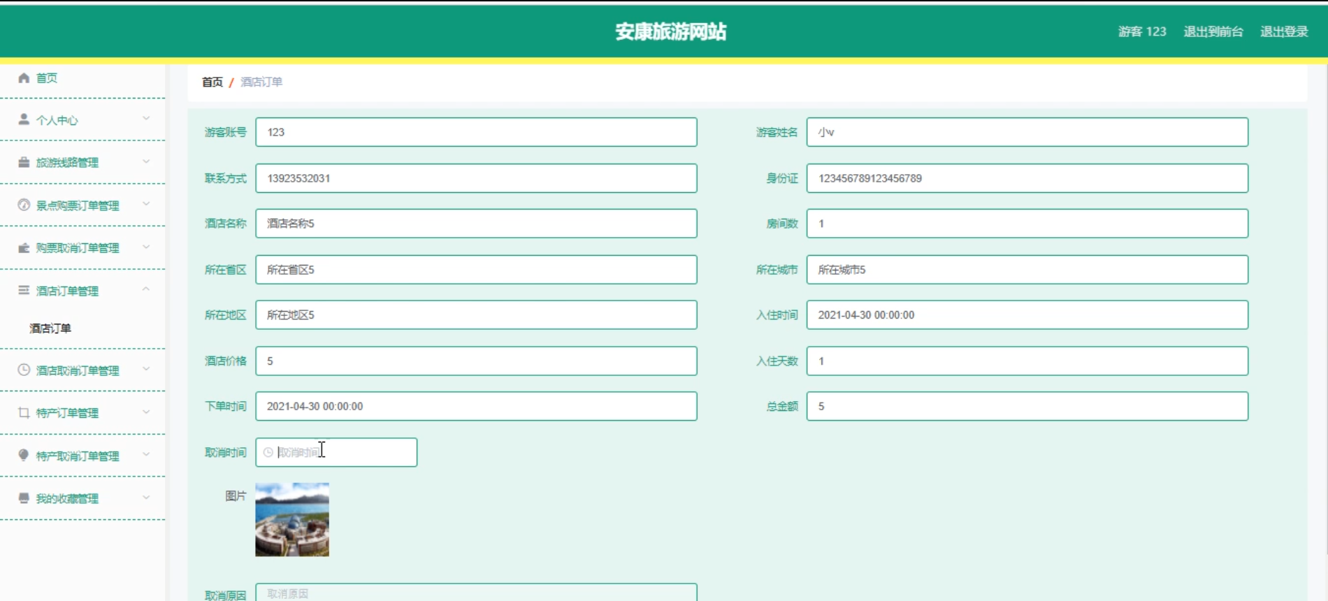
Task: Click the 退出到前台 link
Action: pyautogui.click(x=1213, y=31)
